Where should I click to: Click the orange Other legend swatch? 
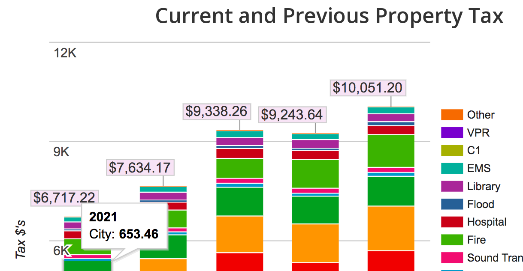point(452,115)
